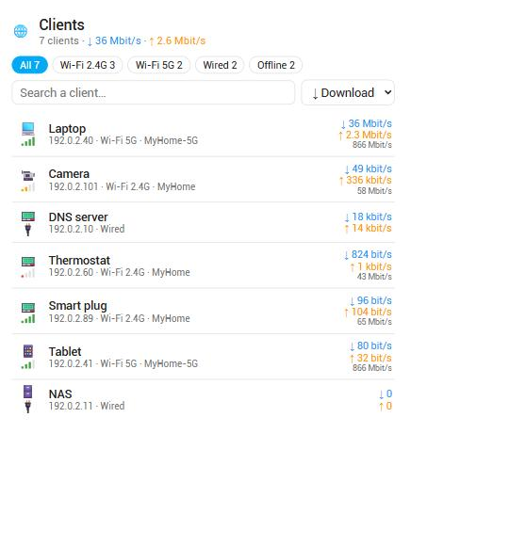The image size is (509, 546).
Task: Click the Camera device icon
Action: [x=28, y=175]
